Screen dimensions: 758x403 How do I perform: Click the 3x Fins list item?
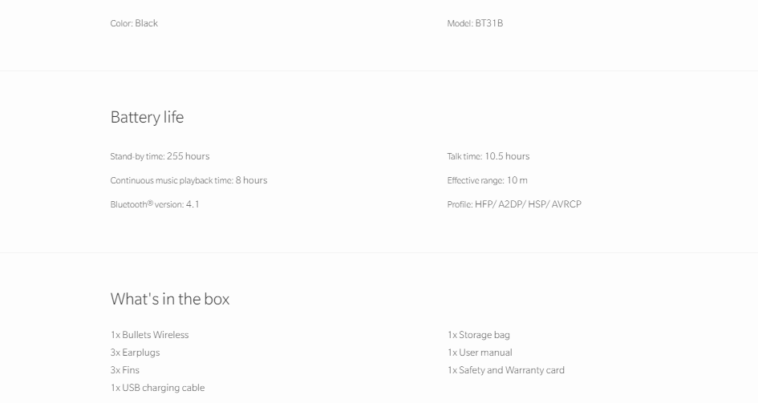pyautogui.click(x=124, y=370)
